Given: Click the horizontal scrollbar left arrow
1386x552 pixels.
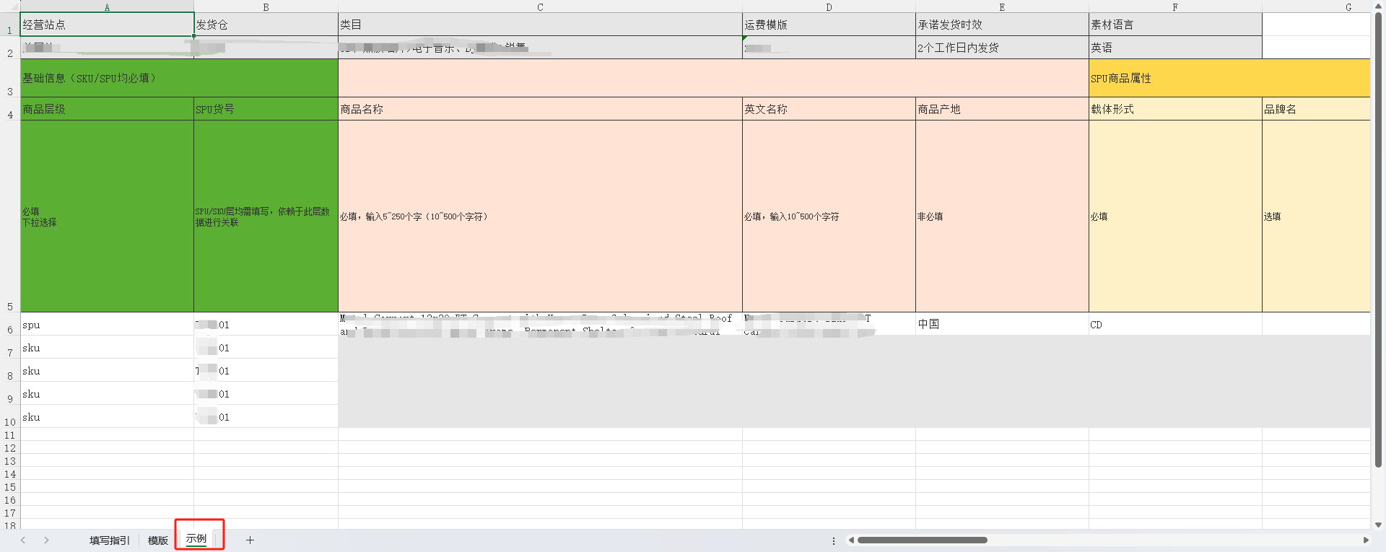Looking at the screenshot, I should 851,540.
